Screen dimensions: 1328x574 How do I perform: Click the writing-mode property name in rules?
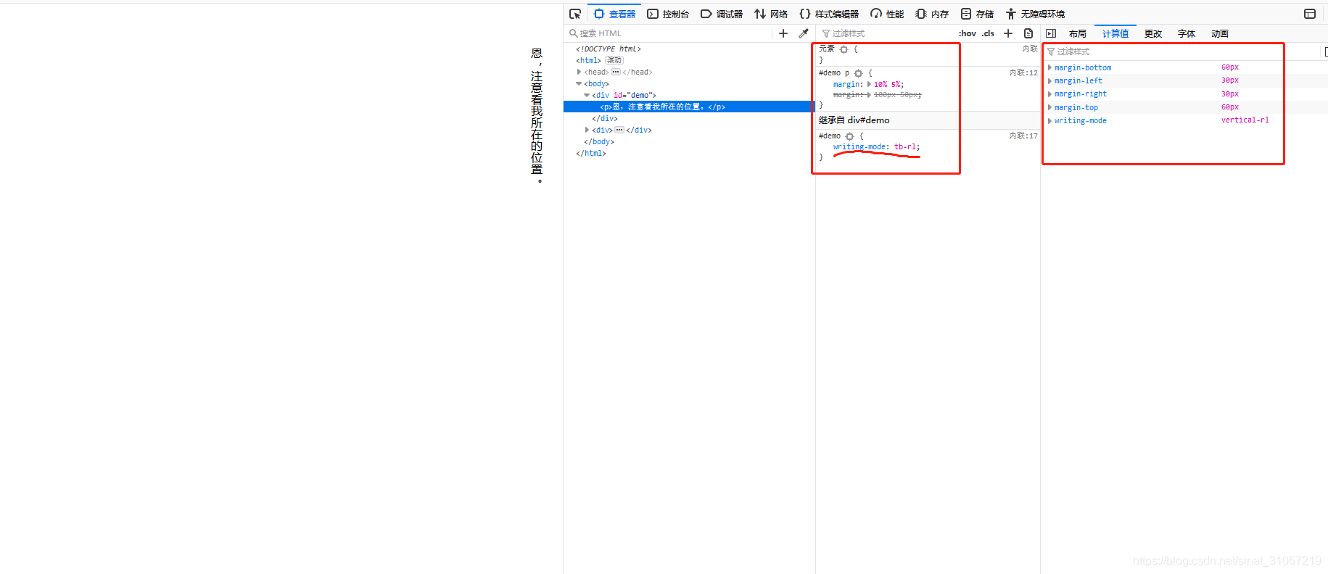pos(859,146)
